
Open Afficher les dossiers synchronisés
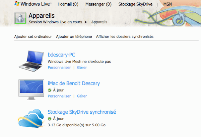click(x=125, y=36)
